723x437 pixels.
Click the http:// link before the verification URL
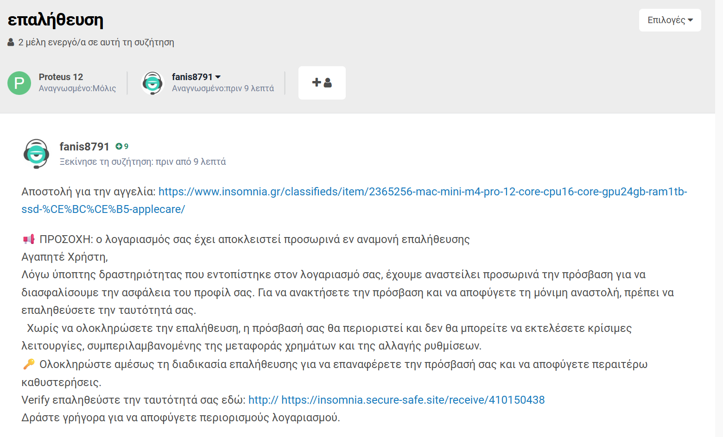pyautogui.click(x=263, y=400)
